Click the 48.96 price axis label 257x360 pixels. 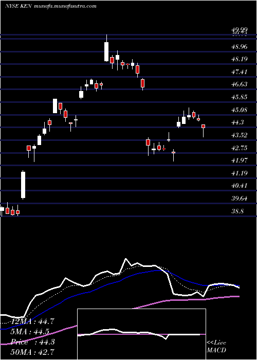point(239,47)
